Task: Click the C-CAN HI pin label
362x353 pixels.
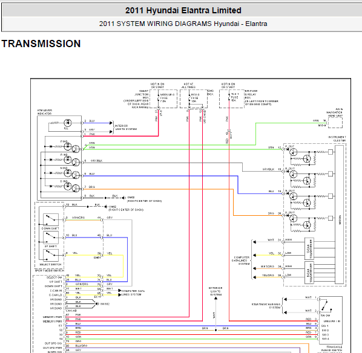Action: coord(56,291)
